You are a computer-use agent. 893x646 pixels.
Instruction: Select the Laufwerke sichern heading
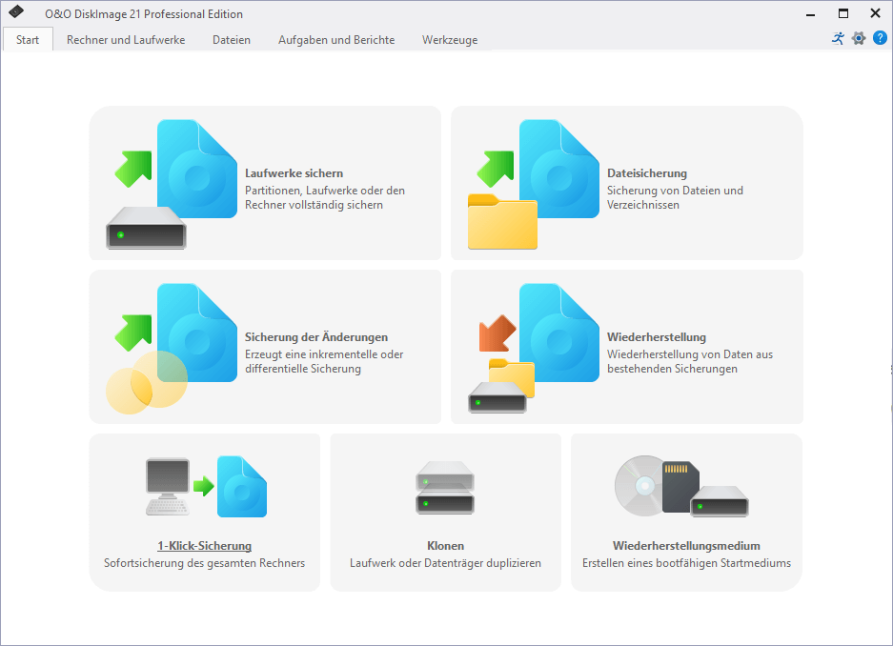point(294,173)
